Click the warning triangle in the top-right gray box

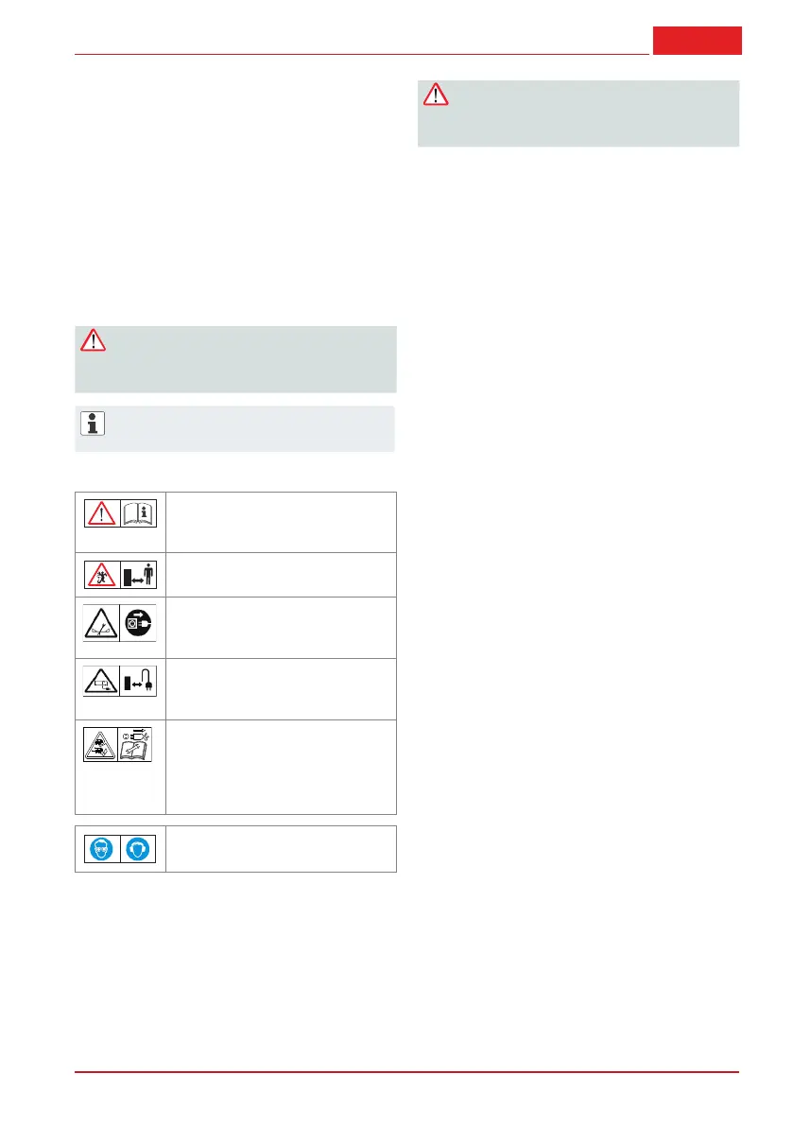coord(436,95)
